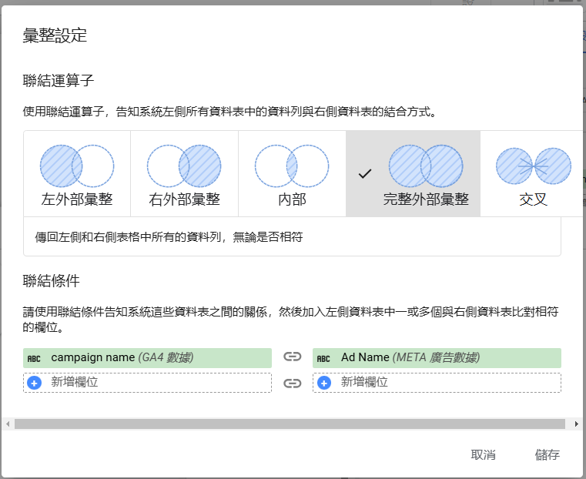Click the horizontal scrollbar's left arrow
The height and width of the screenshot is (479, 586).
coord(8,424)
